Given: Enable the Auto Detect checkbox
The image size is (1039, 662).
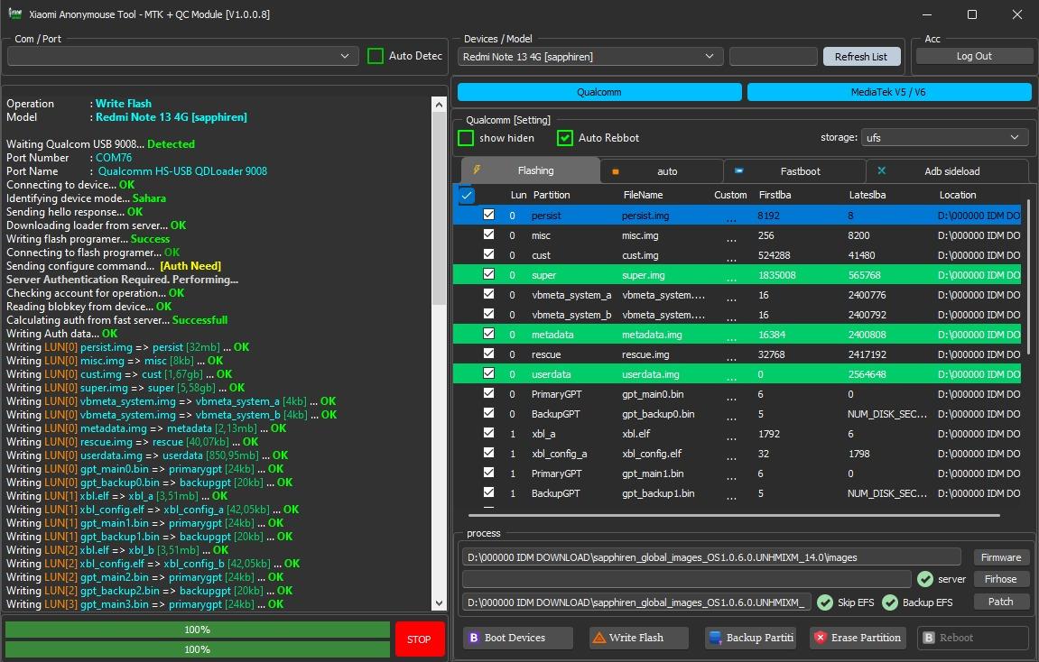Looking at the screenshot, I should click(x=376, y=56).
